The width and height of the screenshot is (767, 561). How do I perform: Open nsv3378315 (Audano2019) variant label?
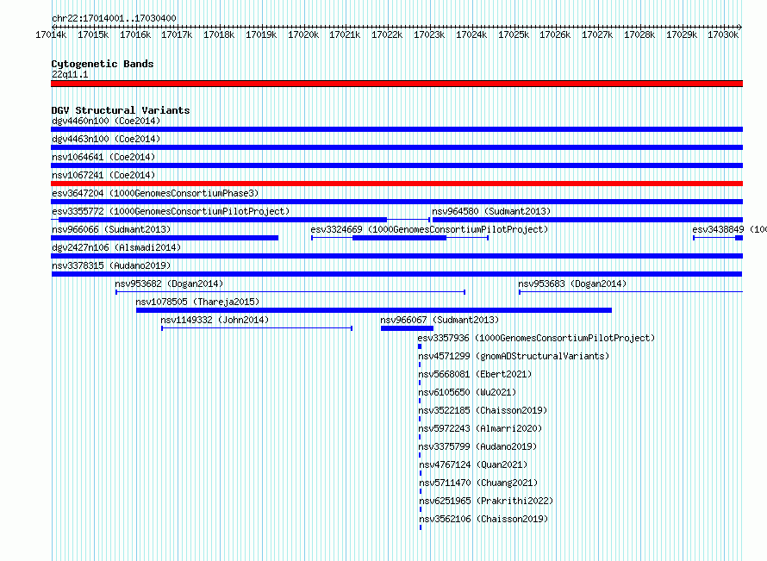coord(111,265)
